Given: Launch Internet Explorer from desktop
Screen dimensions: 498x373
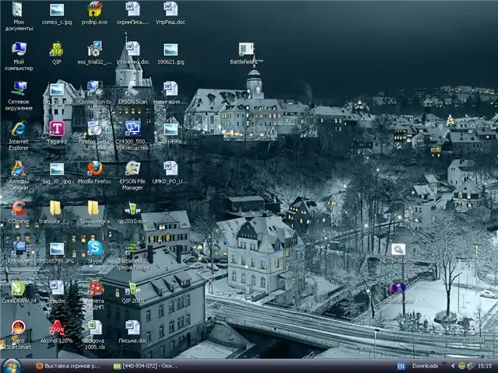Looking at the screenshot, I should (18, 129).
